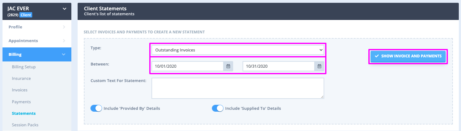Go to Payments in Billing submenu

(x=21, y=102)
